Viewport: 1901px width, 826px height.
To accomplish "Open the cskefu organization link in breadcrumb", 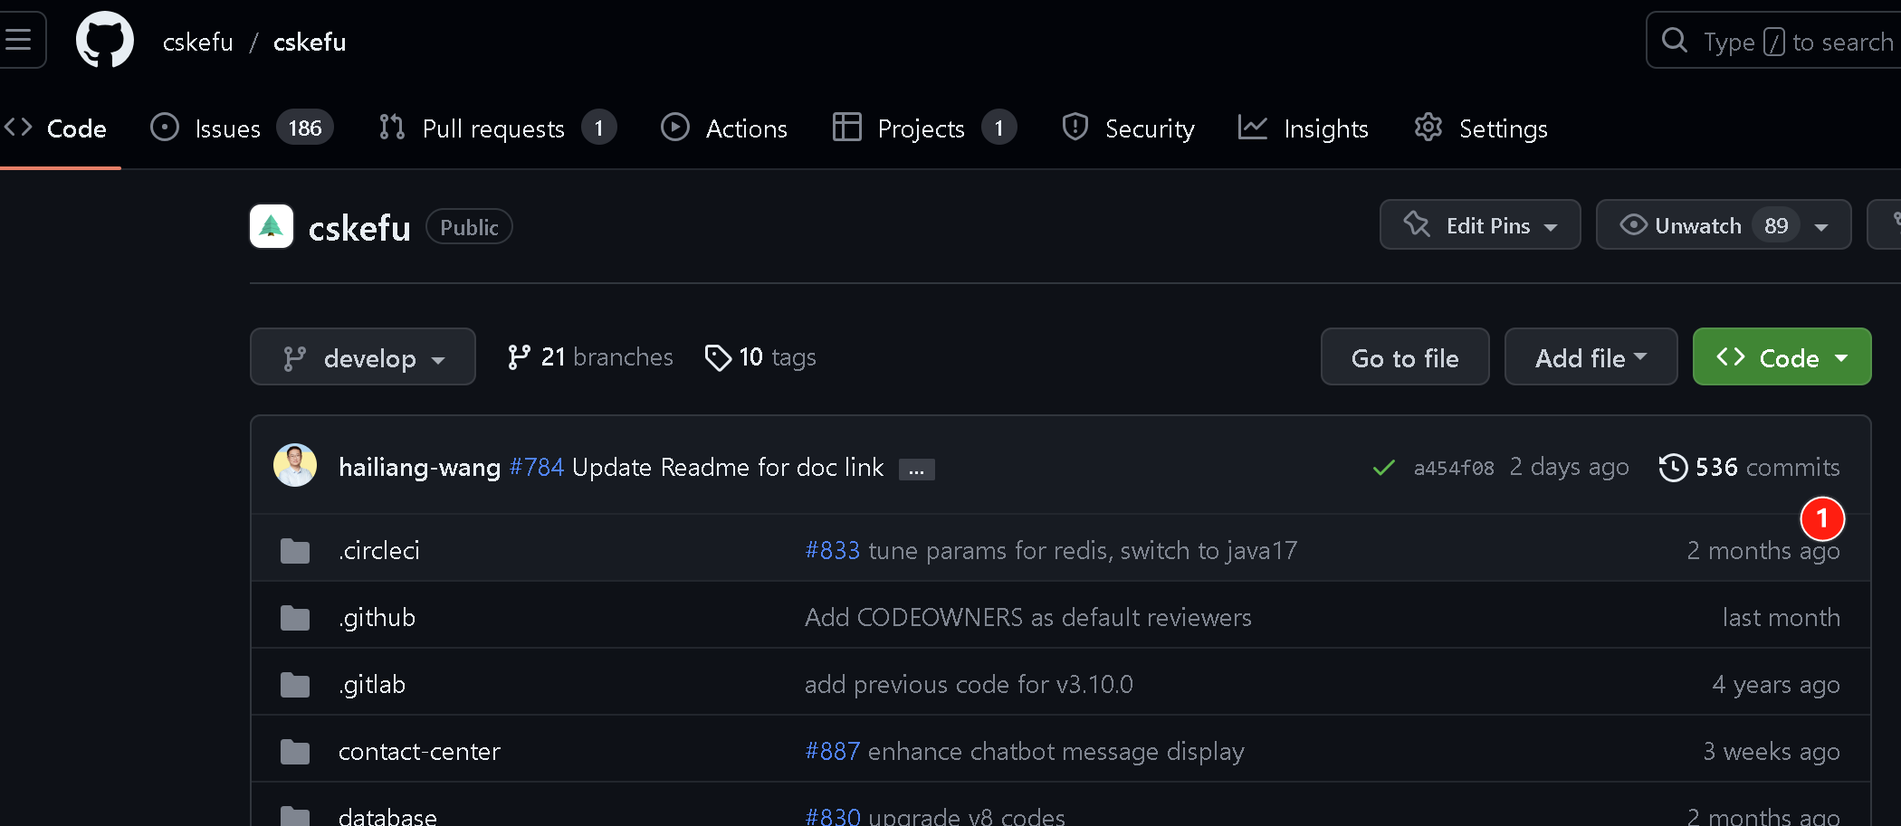I will click(197, 42).
